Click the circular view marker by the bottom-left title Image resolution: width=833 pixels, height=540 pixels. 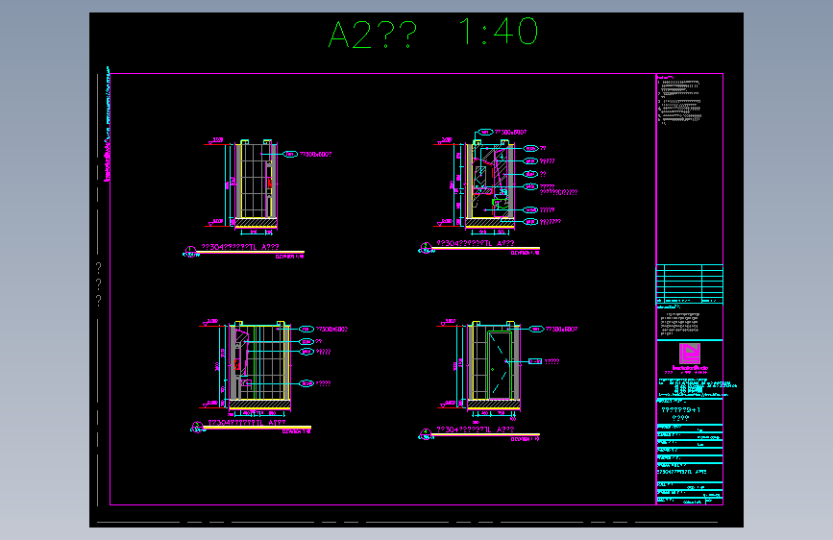pos(197,427)
